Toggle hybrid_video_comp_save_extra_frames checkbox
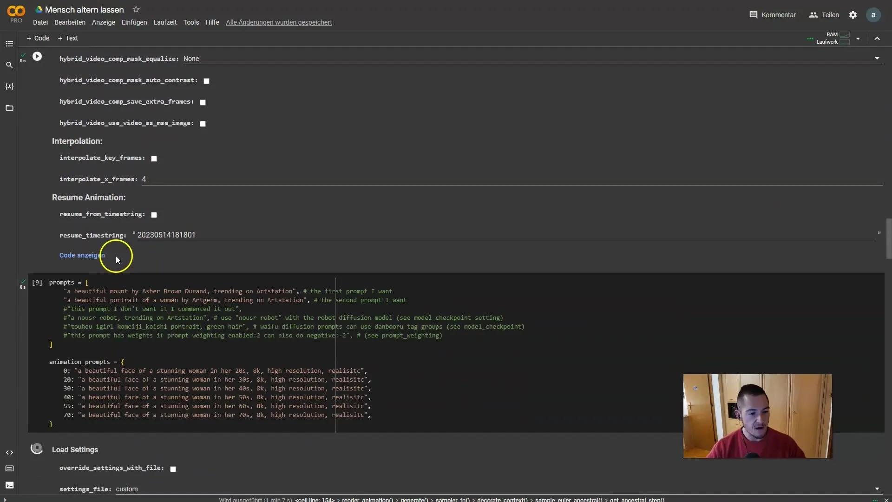This screenshot has height=502, width=892. (203, 102)
